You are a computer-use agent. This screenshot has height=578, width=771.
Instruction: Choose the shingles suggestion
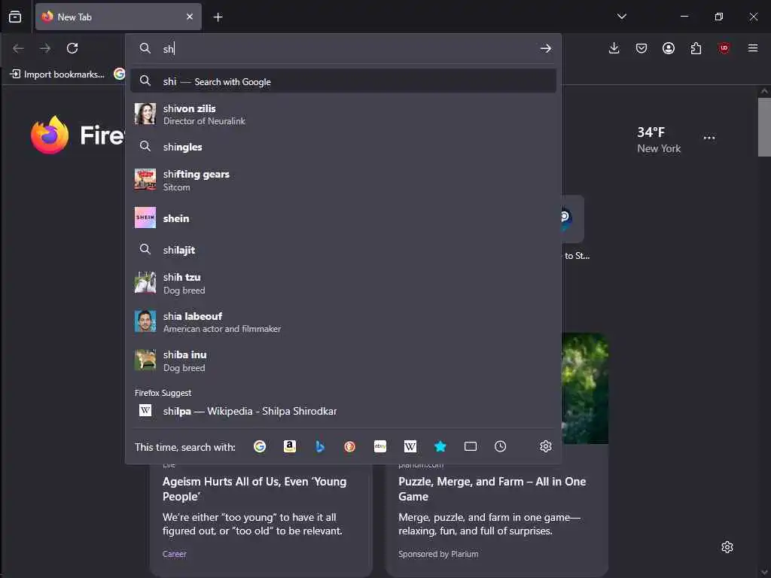pyautogui.click(x=343, y=147)
